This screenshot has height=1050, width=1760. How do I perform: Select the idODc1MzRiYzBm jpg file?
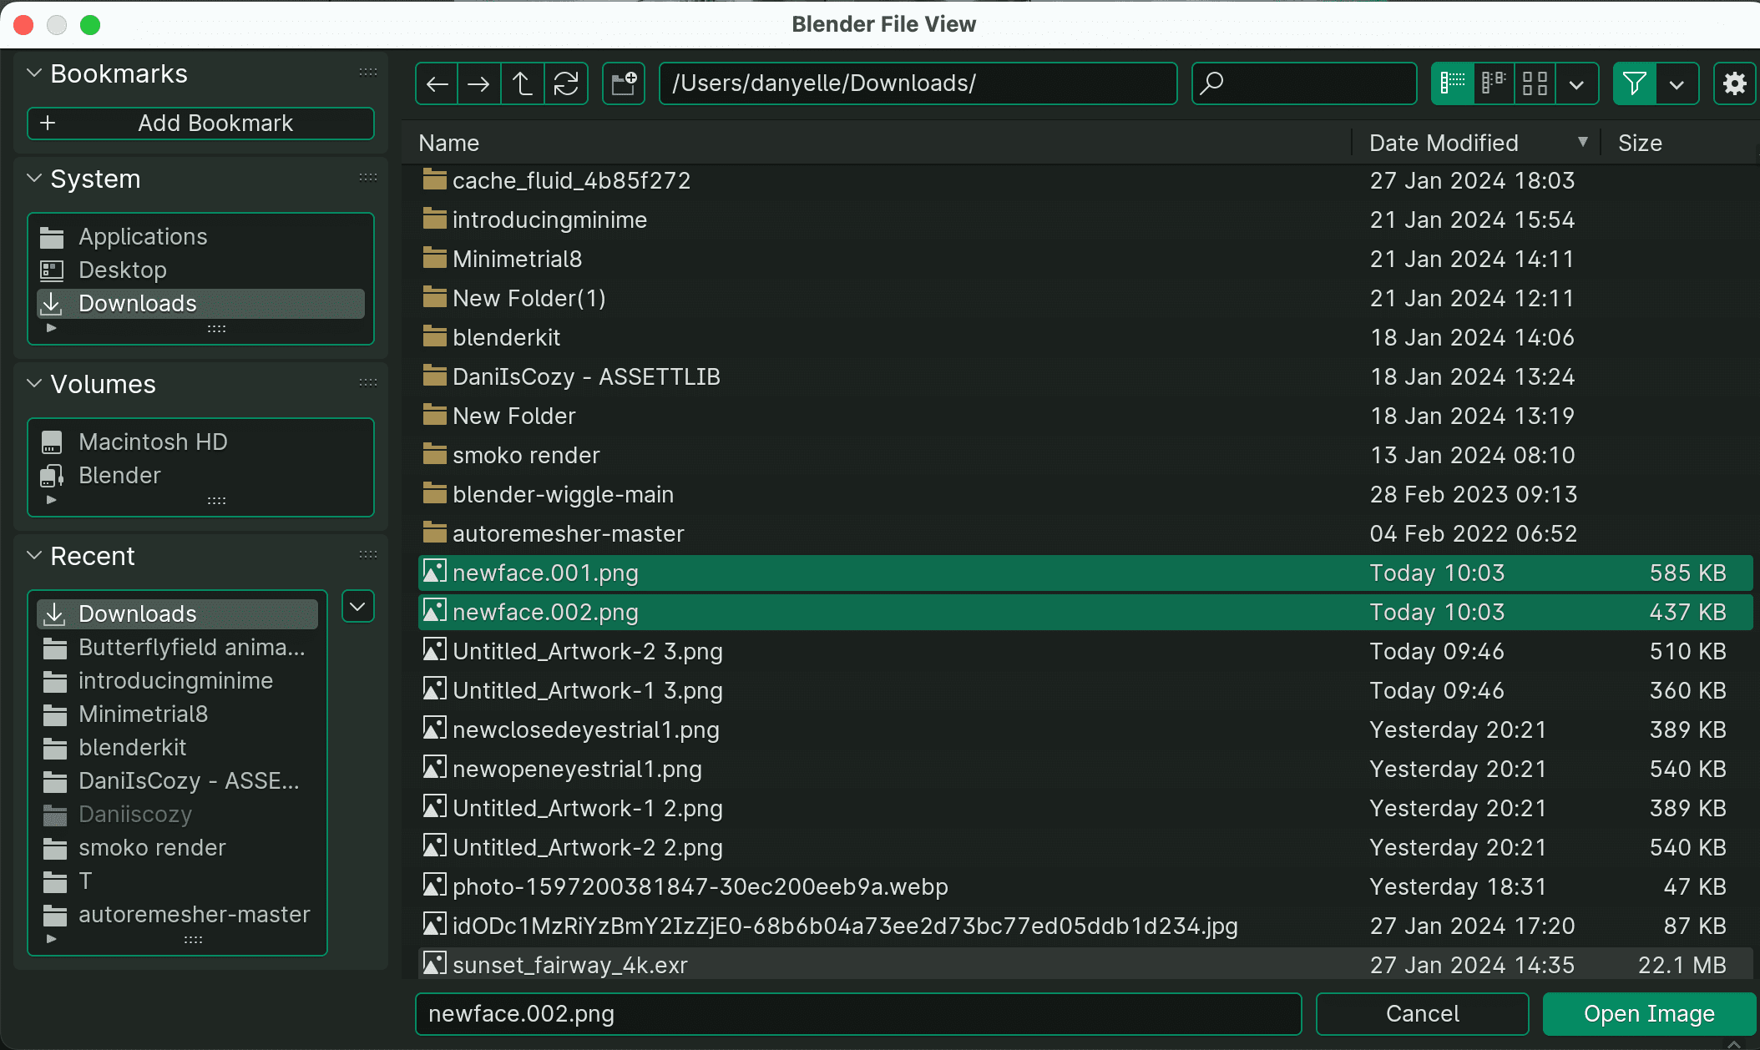(1085, 926)
